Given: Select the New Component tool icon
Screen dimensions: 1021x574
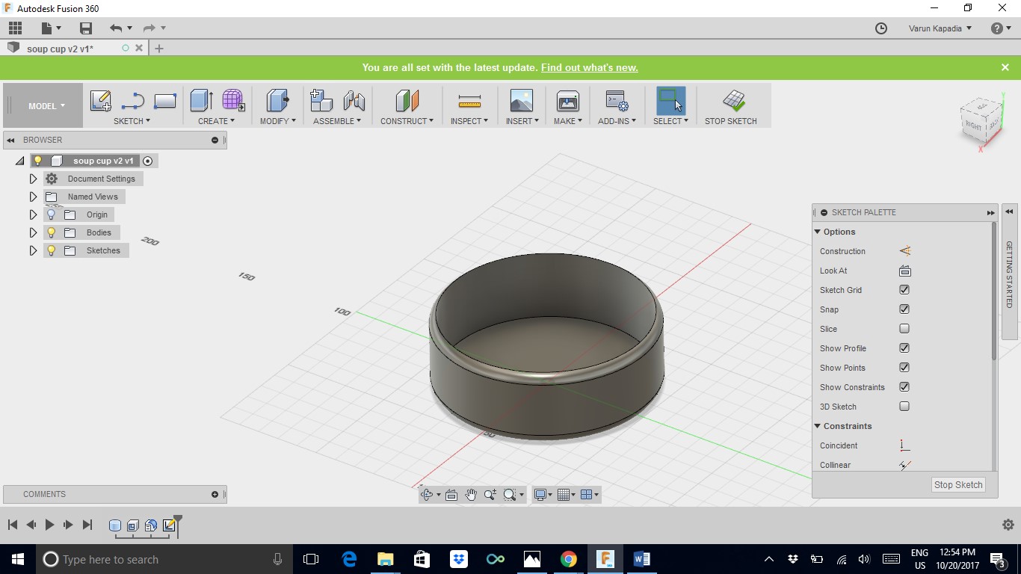Looking at the screenshot, I should [x=321, y=100].
